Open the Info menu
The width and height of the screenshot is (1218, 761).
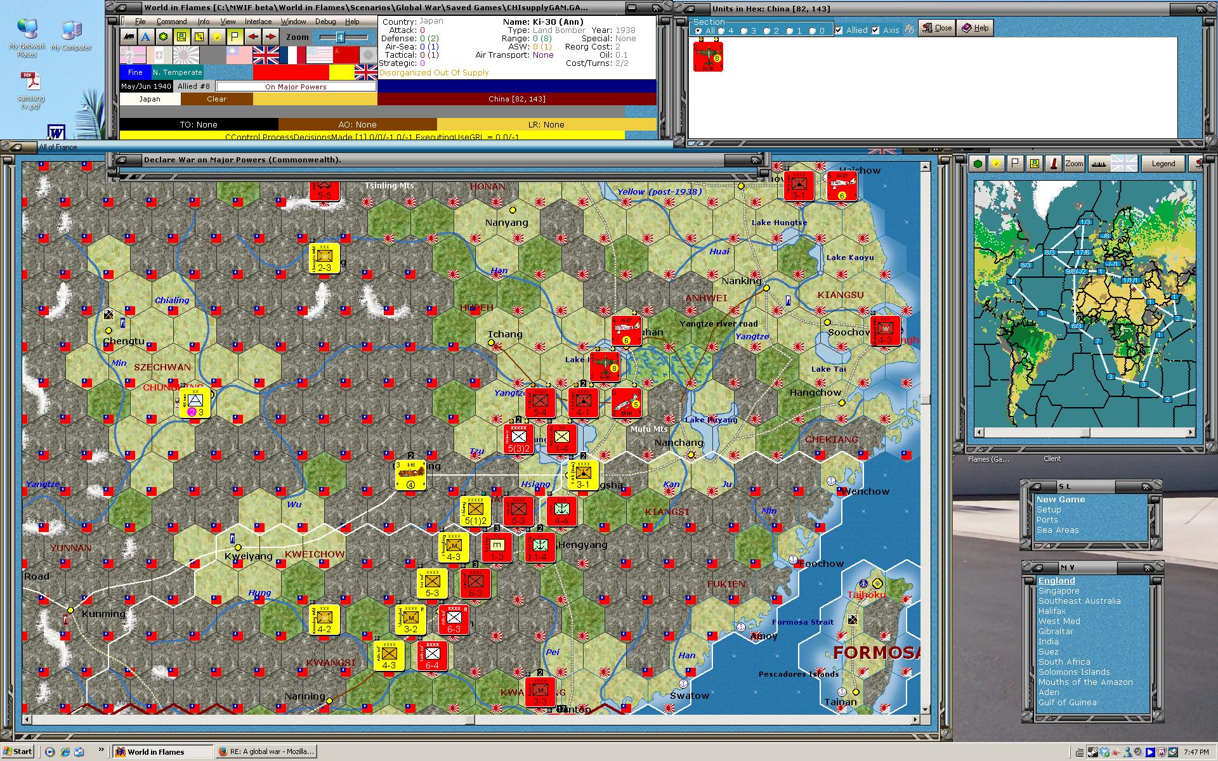point(203,22)
